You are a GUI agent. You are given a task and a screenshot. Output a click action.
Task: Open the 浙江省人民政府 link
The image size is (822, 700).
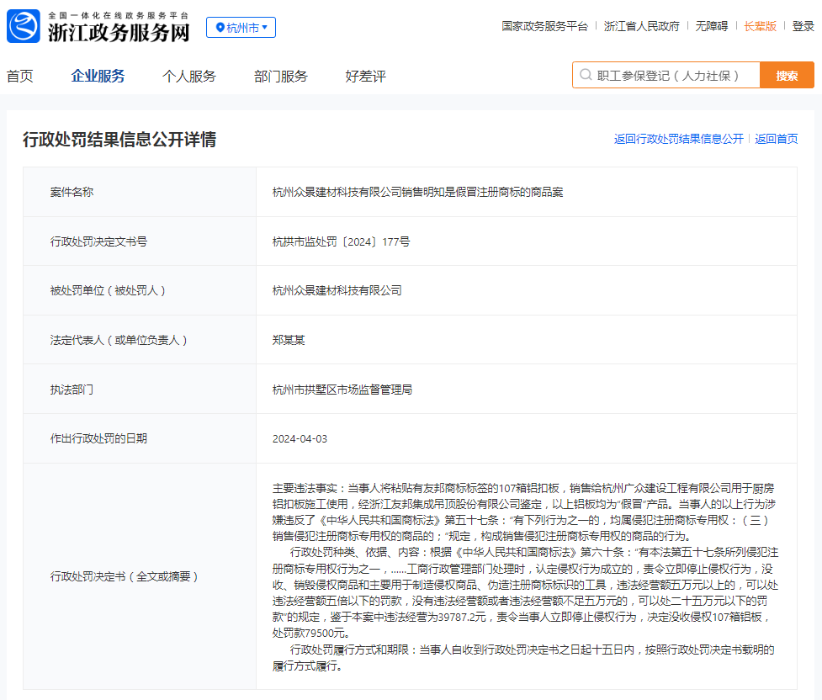(642, 26)
